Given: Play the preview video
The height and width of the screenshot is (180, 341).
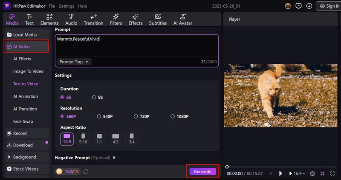Looking at the screenshot, I should [280, 174].
